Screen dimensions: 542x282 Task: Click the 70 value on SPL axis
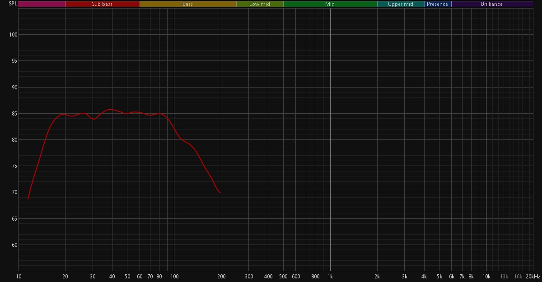tap(14, 193)
